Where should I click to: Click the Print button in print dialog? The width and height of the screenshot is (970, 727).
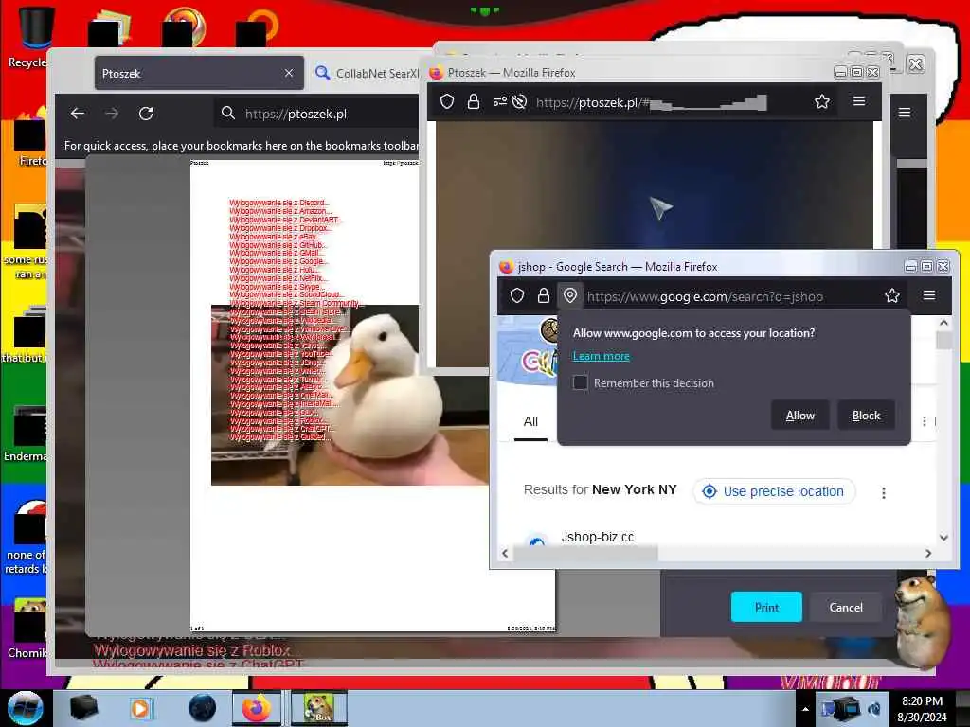coord(766,607)
